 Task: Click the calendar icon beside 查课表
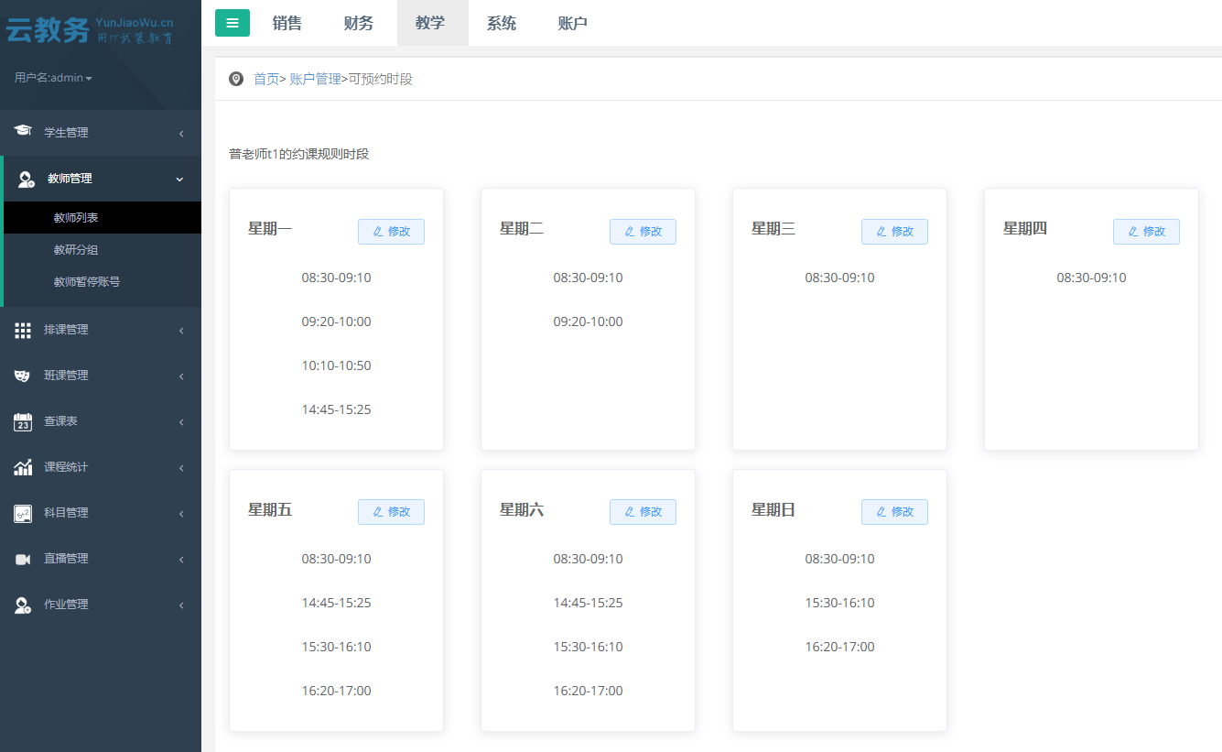(23, 421)
